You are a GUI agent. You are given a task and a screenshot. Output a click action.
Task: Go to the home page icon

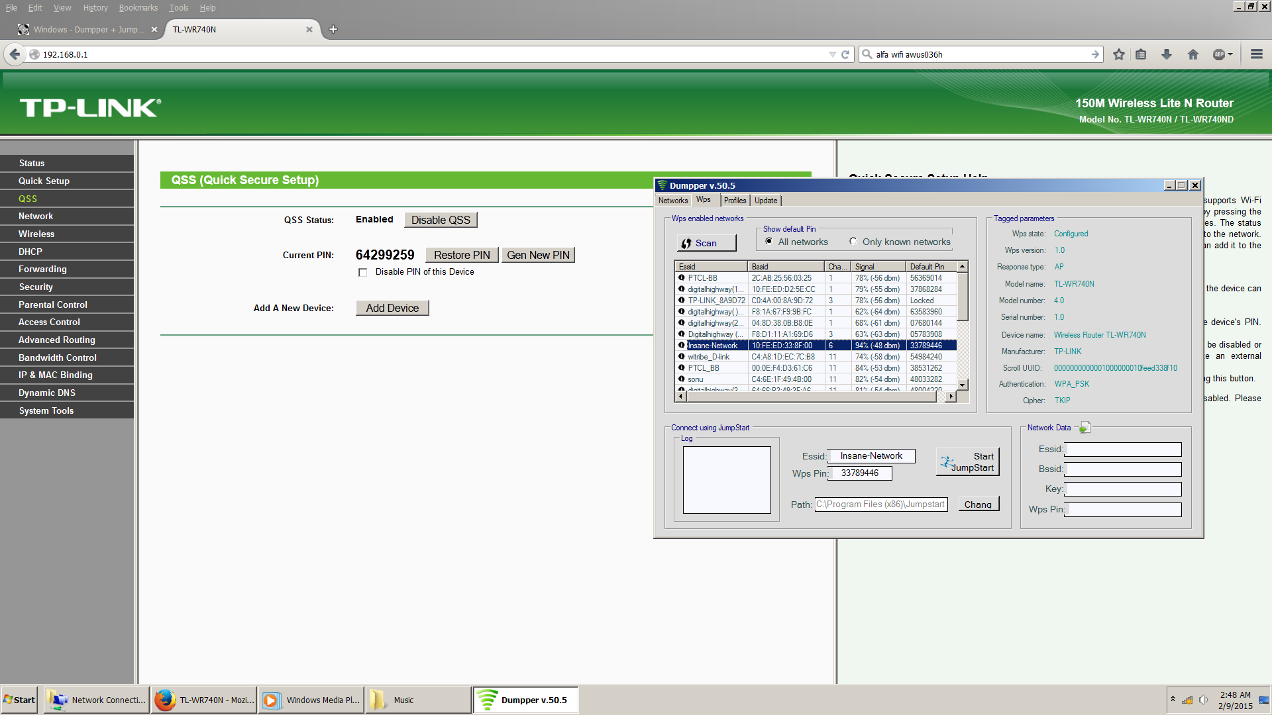point(1193,54)
